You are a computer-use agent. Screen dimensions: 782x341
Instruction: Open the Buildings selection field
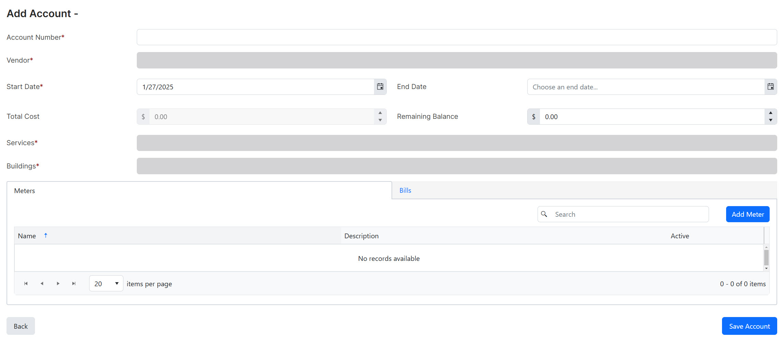point(456,166)
